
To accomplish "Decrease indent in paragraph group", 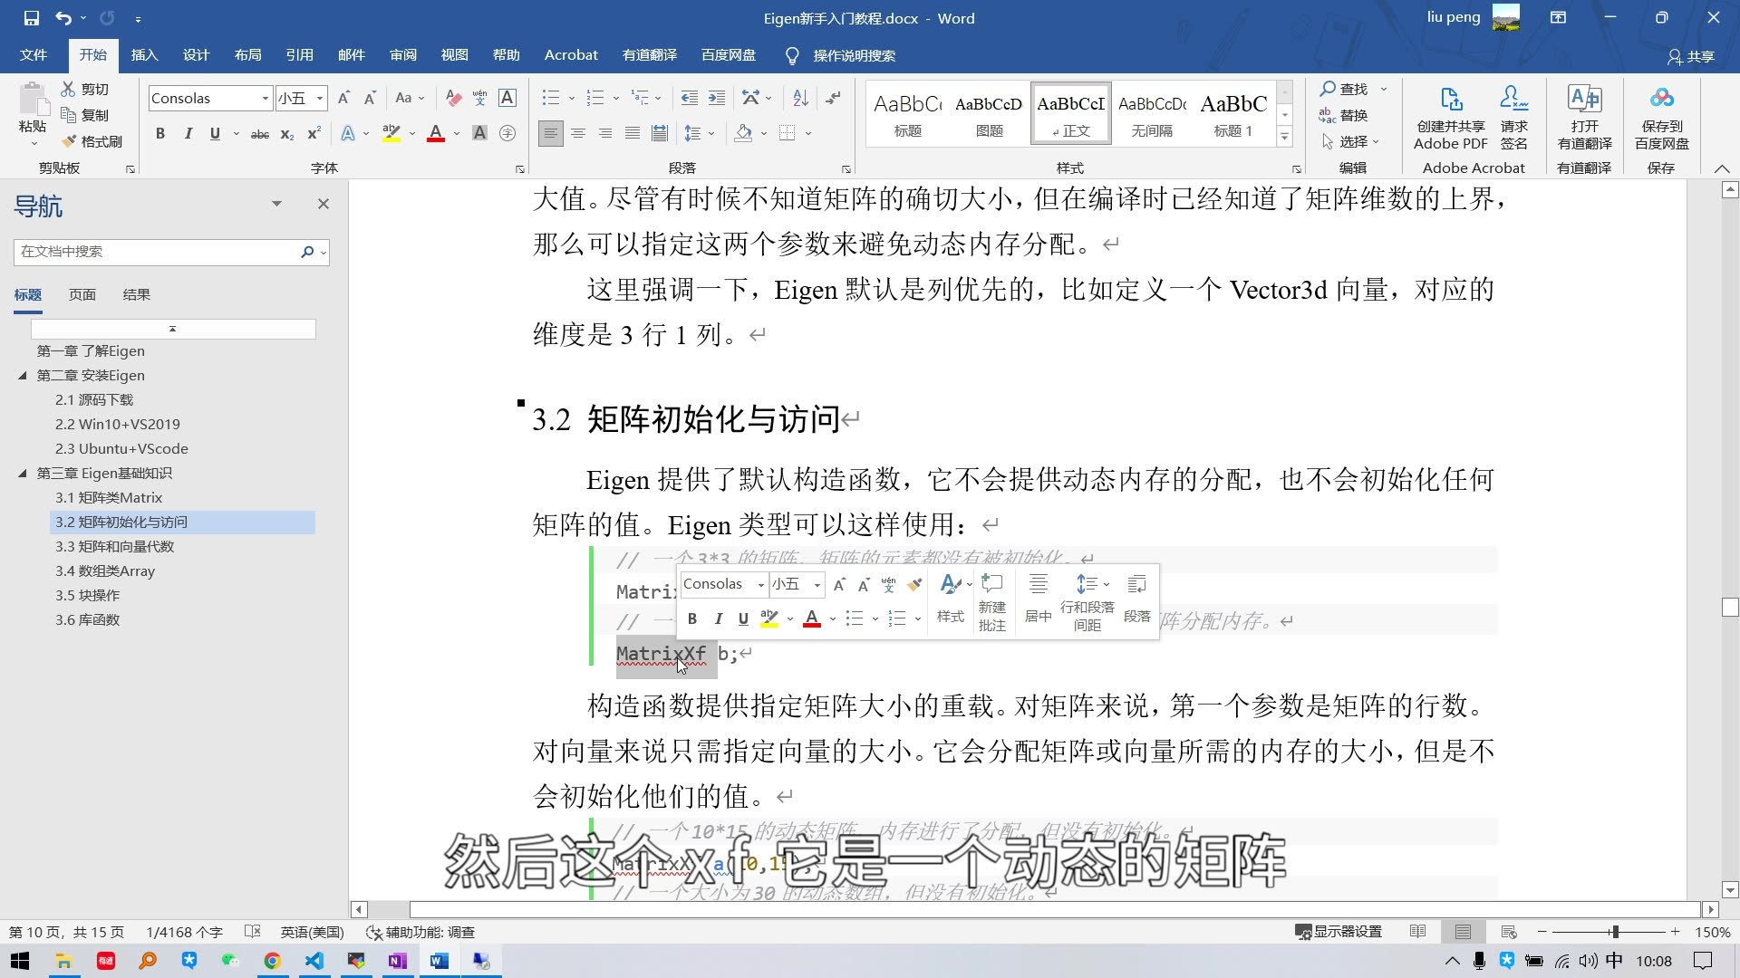I will 689,98.
